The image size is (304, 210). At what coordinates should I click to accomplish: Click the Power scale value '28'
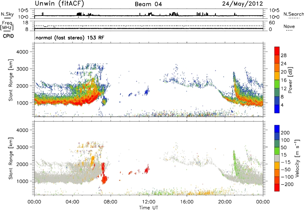(283, 55)
